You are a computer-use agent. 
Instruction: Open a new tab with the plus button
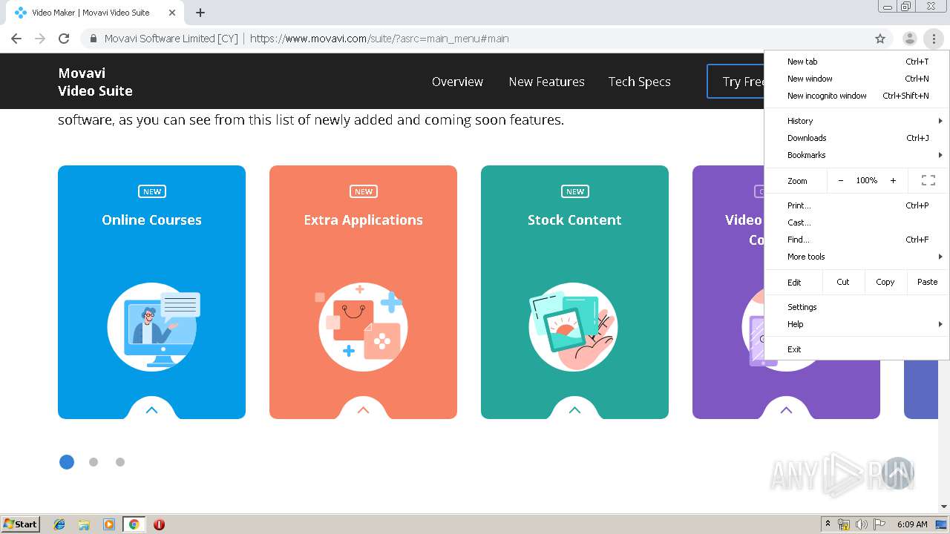pyautogui.click(x=200, y=13)
